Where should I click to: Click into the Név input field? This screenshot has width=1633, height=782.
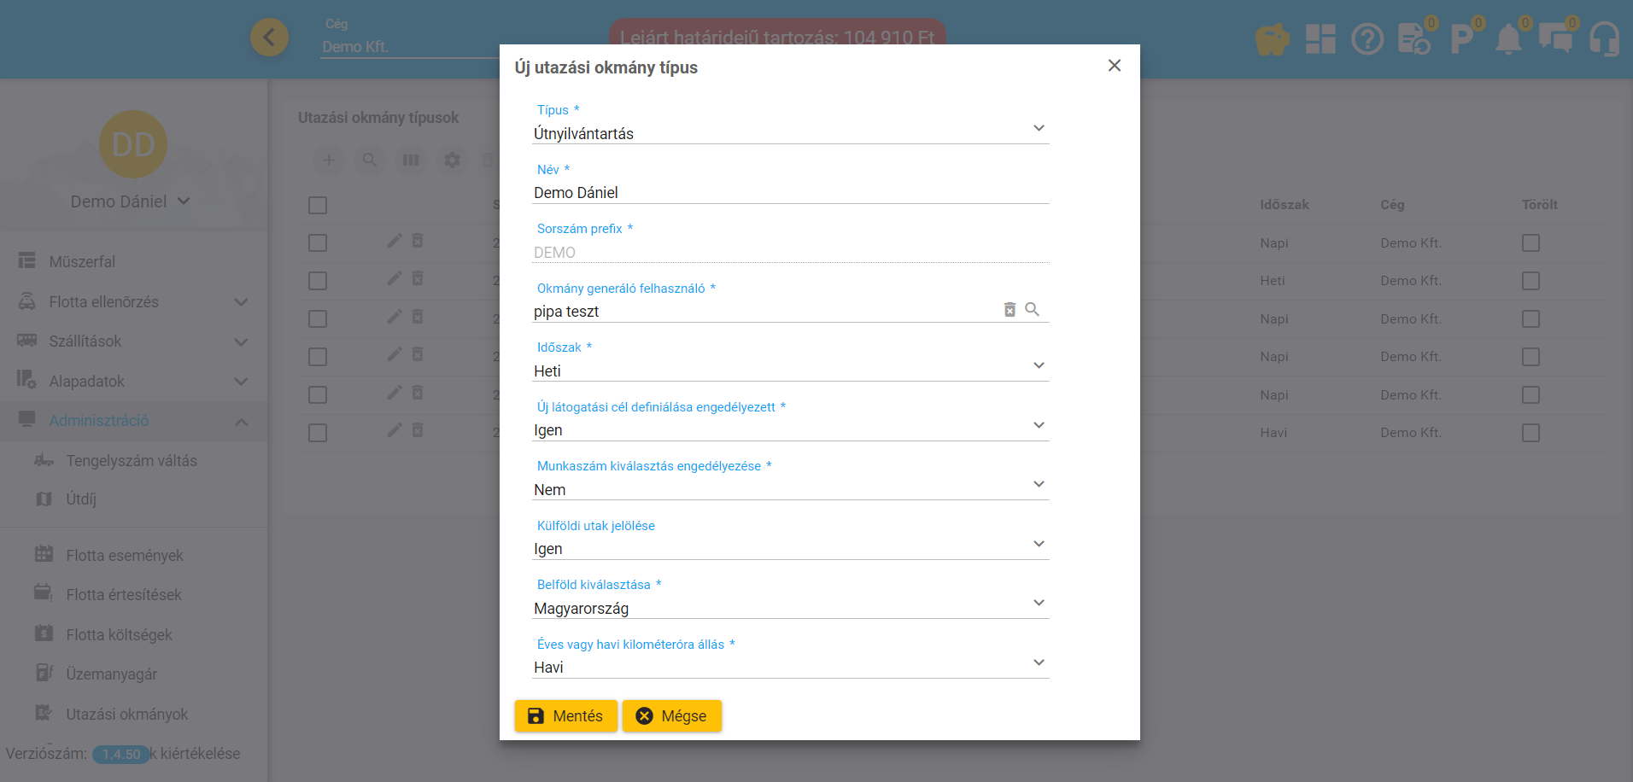click(x=790, y=193)
